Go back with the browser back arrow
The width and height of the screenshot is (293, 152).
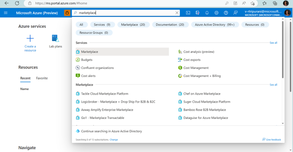[6, 3]
